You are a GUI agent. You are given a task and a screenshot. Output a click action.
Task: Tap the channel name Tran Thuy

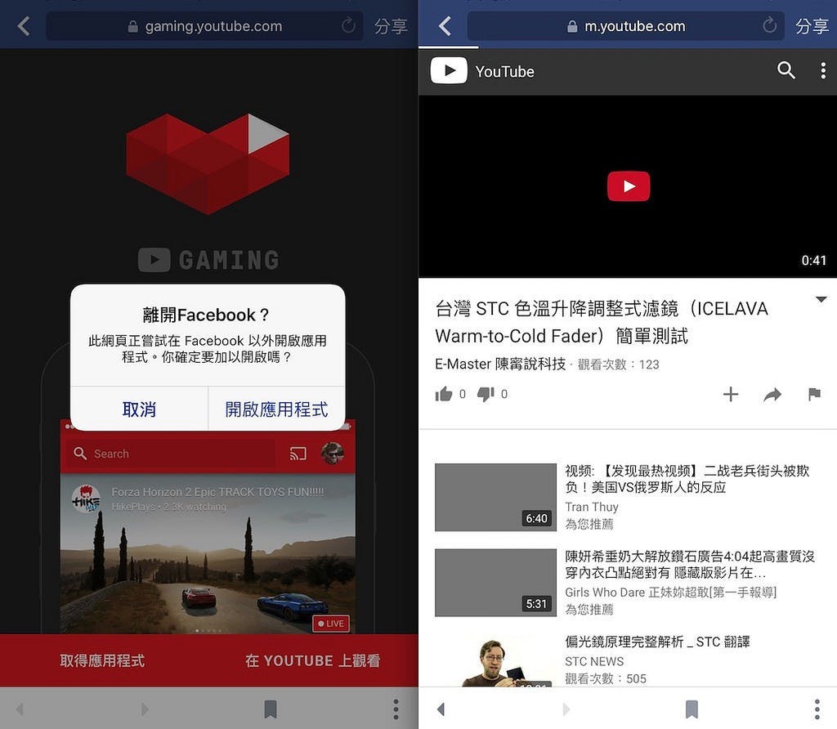point(592,507)
